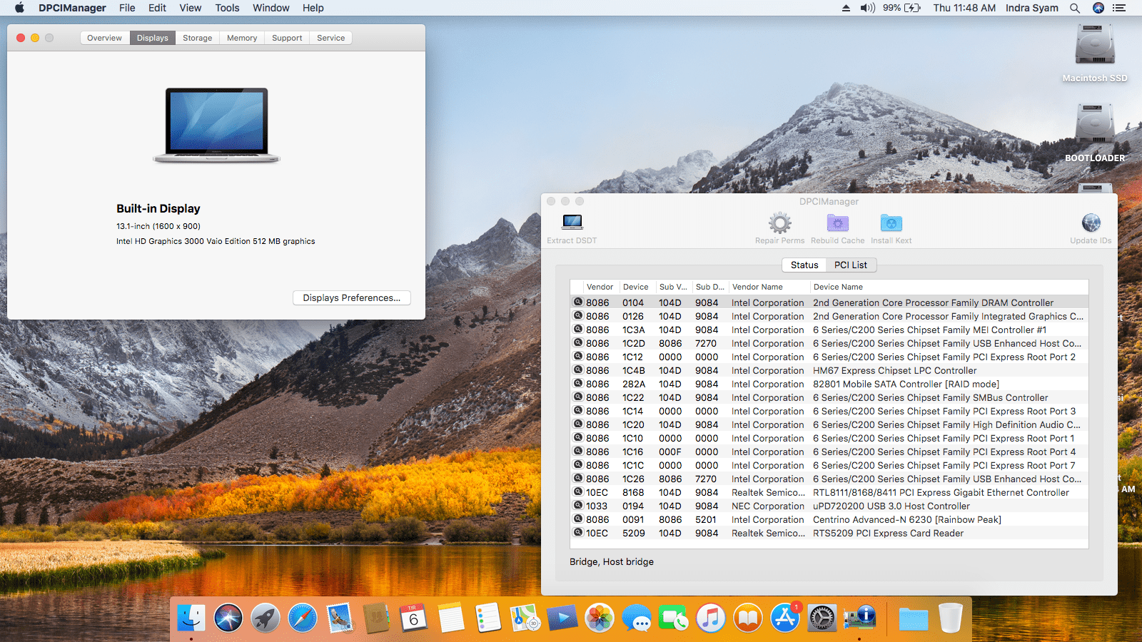Open System Preferences from the Dock
This screenshot has width=1142, height=642.
[x=822, y=618]
